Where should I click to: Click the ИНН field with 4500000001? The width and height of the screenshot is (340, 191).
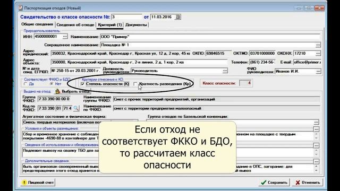pyautogui.click(x=48, y=37)
